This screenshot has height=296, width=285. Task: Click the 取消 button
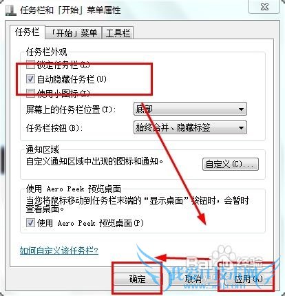coord(193,279)
